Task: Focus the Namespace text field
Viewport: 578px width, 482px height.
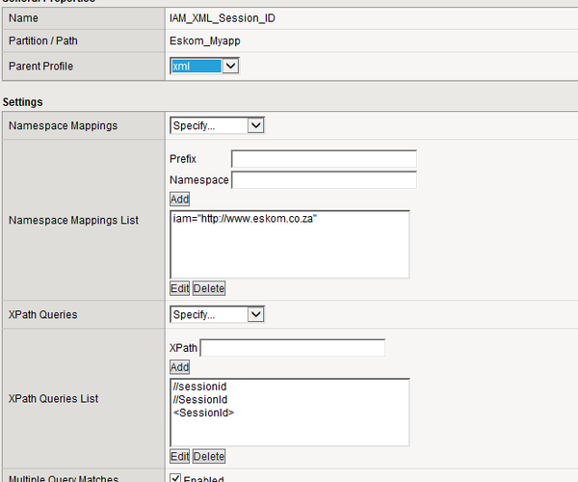Action: 324,179
